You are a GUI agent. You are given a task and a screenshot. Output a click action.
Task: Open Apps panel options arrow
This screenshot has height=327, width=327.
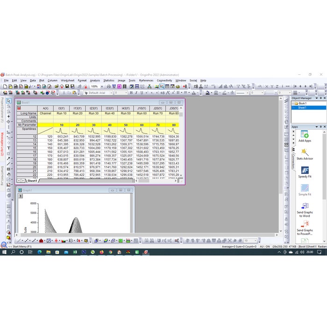317,127
